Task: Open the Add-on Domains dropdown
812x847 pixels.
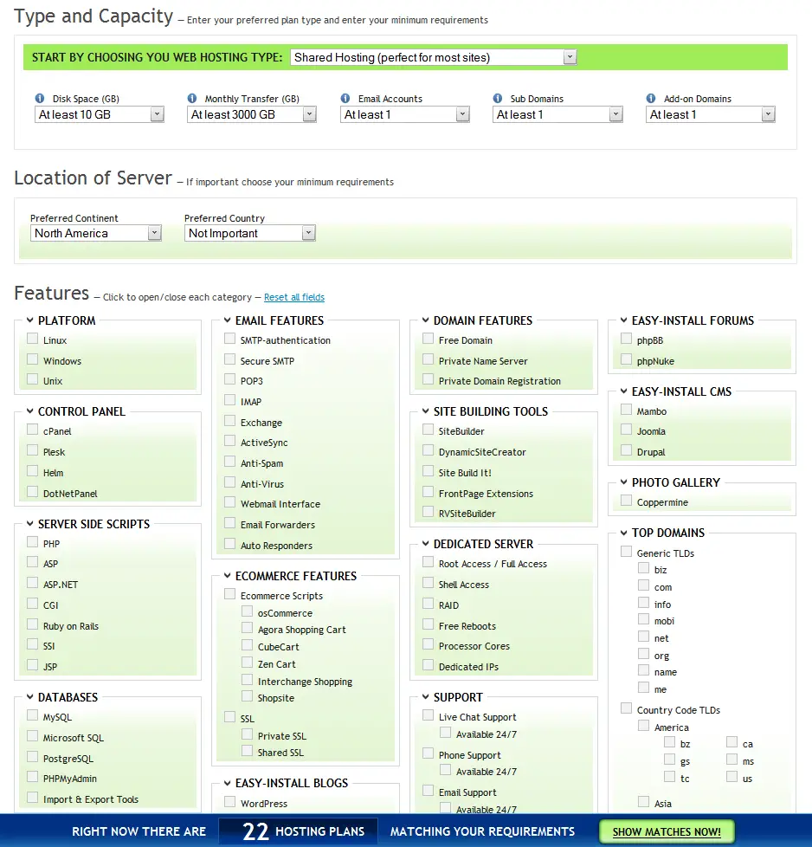Action: [711, 114]
